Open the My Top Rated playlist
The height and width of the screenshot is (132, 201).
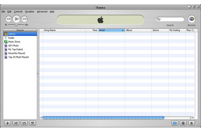[x=20, y=49]
